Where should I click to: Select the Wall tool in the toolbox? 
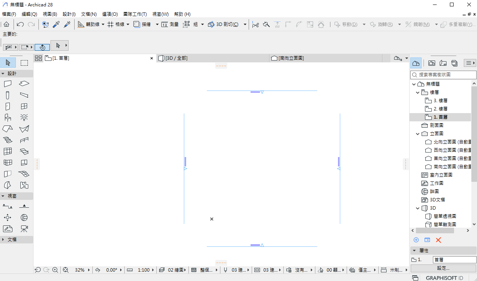pos(8,84)
